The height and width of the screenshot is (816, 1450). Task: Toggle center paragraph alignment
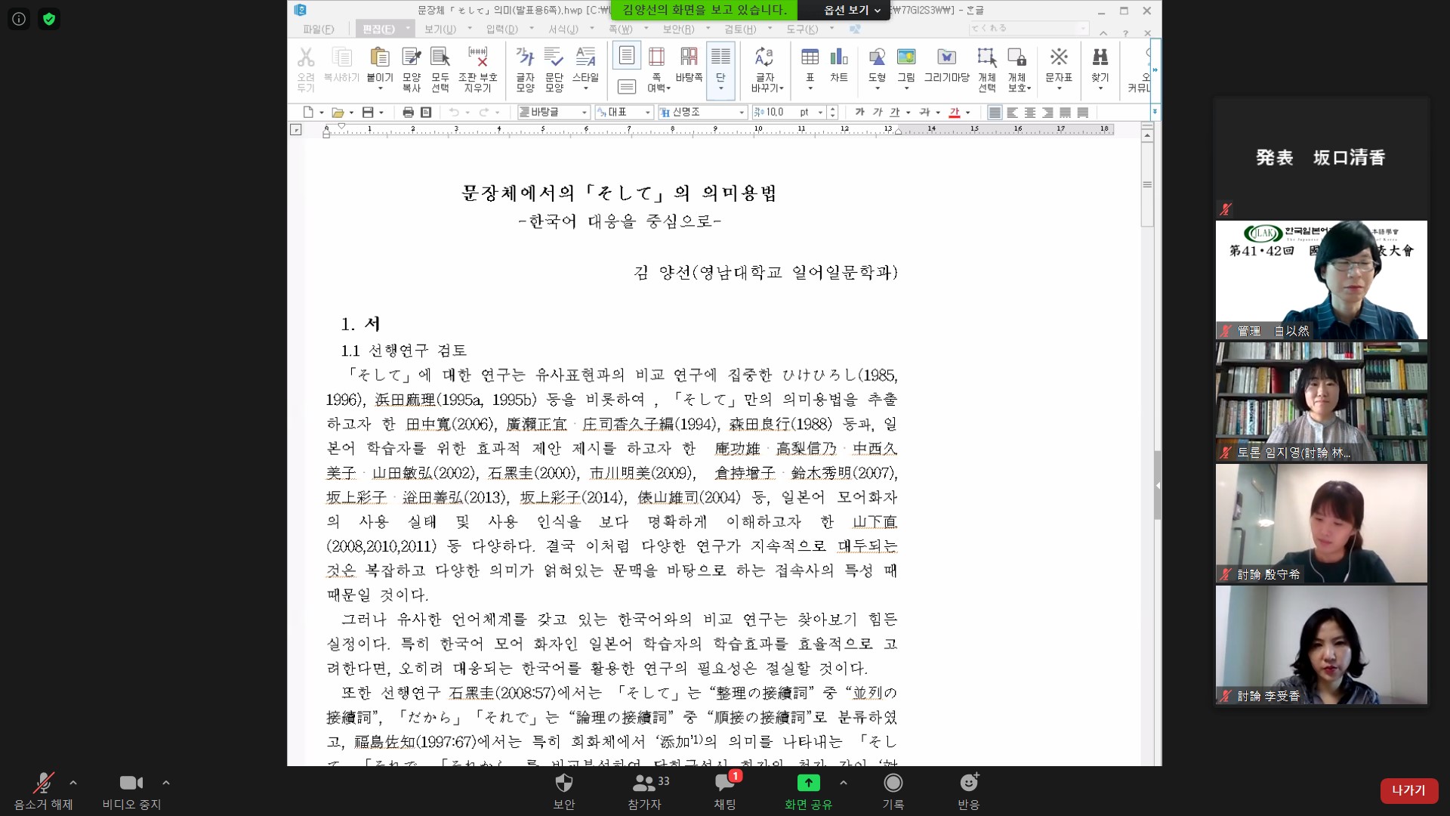pyautogui.click(x=1030, y=113)
